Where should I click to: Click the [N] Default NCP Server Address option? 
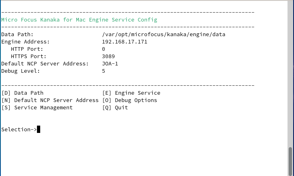(x=50, y=100)
